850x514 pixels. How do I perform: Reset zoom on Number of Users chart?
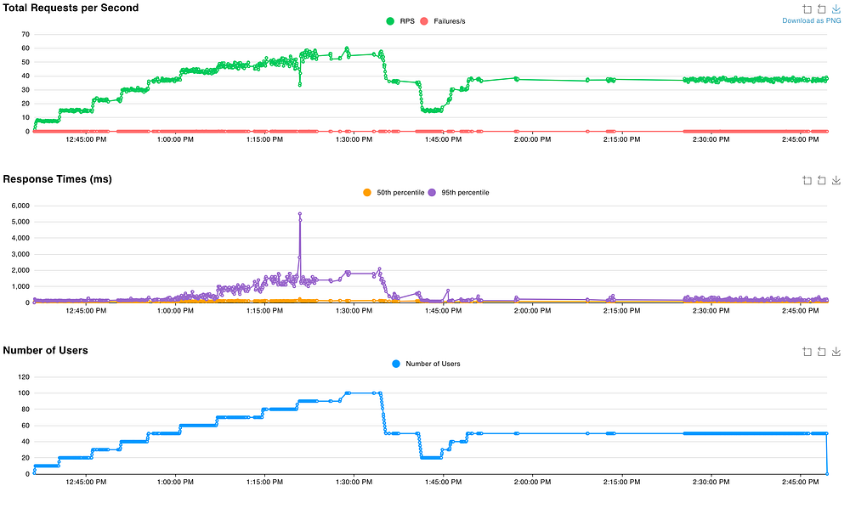pyautogui.click(x=821, y=351)
